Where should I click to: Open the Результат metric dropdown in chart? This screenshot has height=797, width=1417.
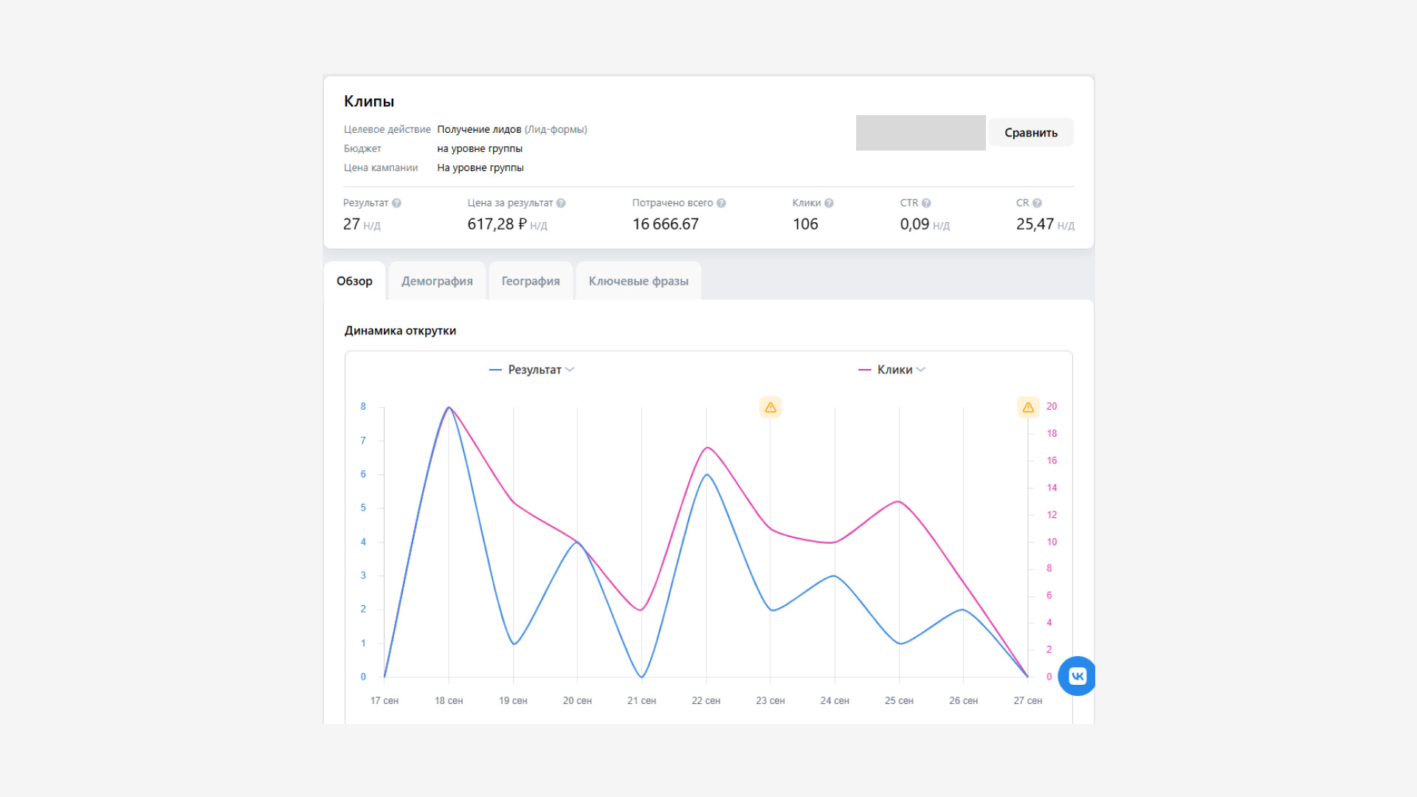click(534, 370)
